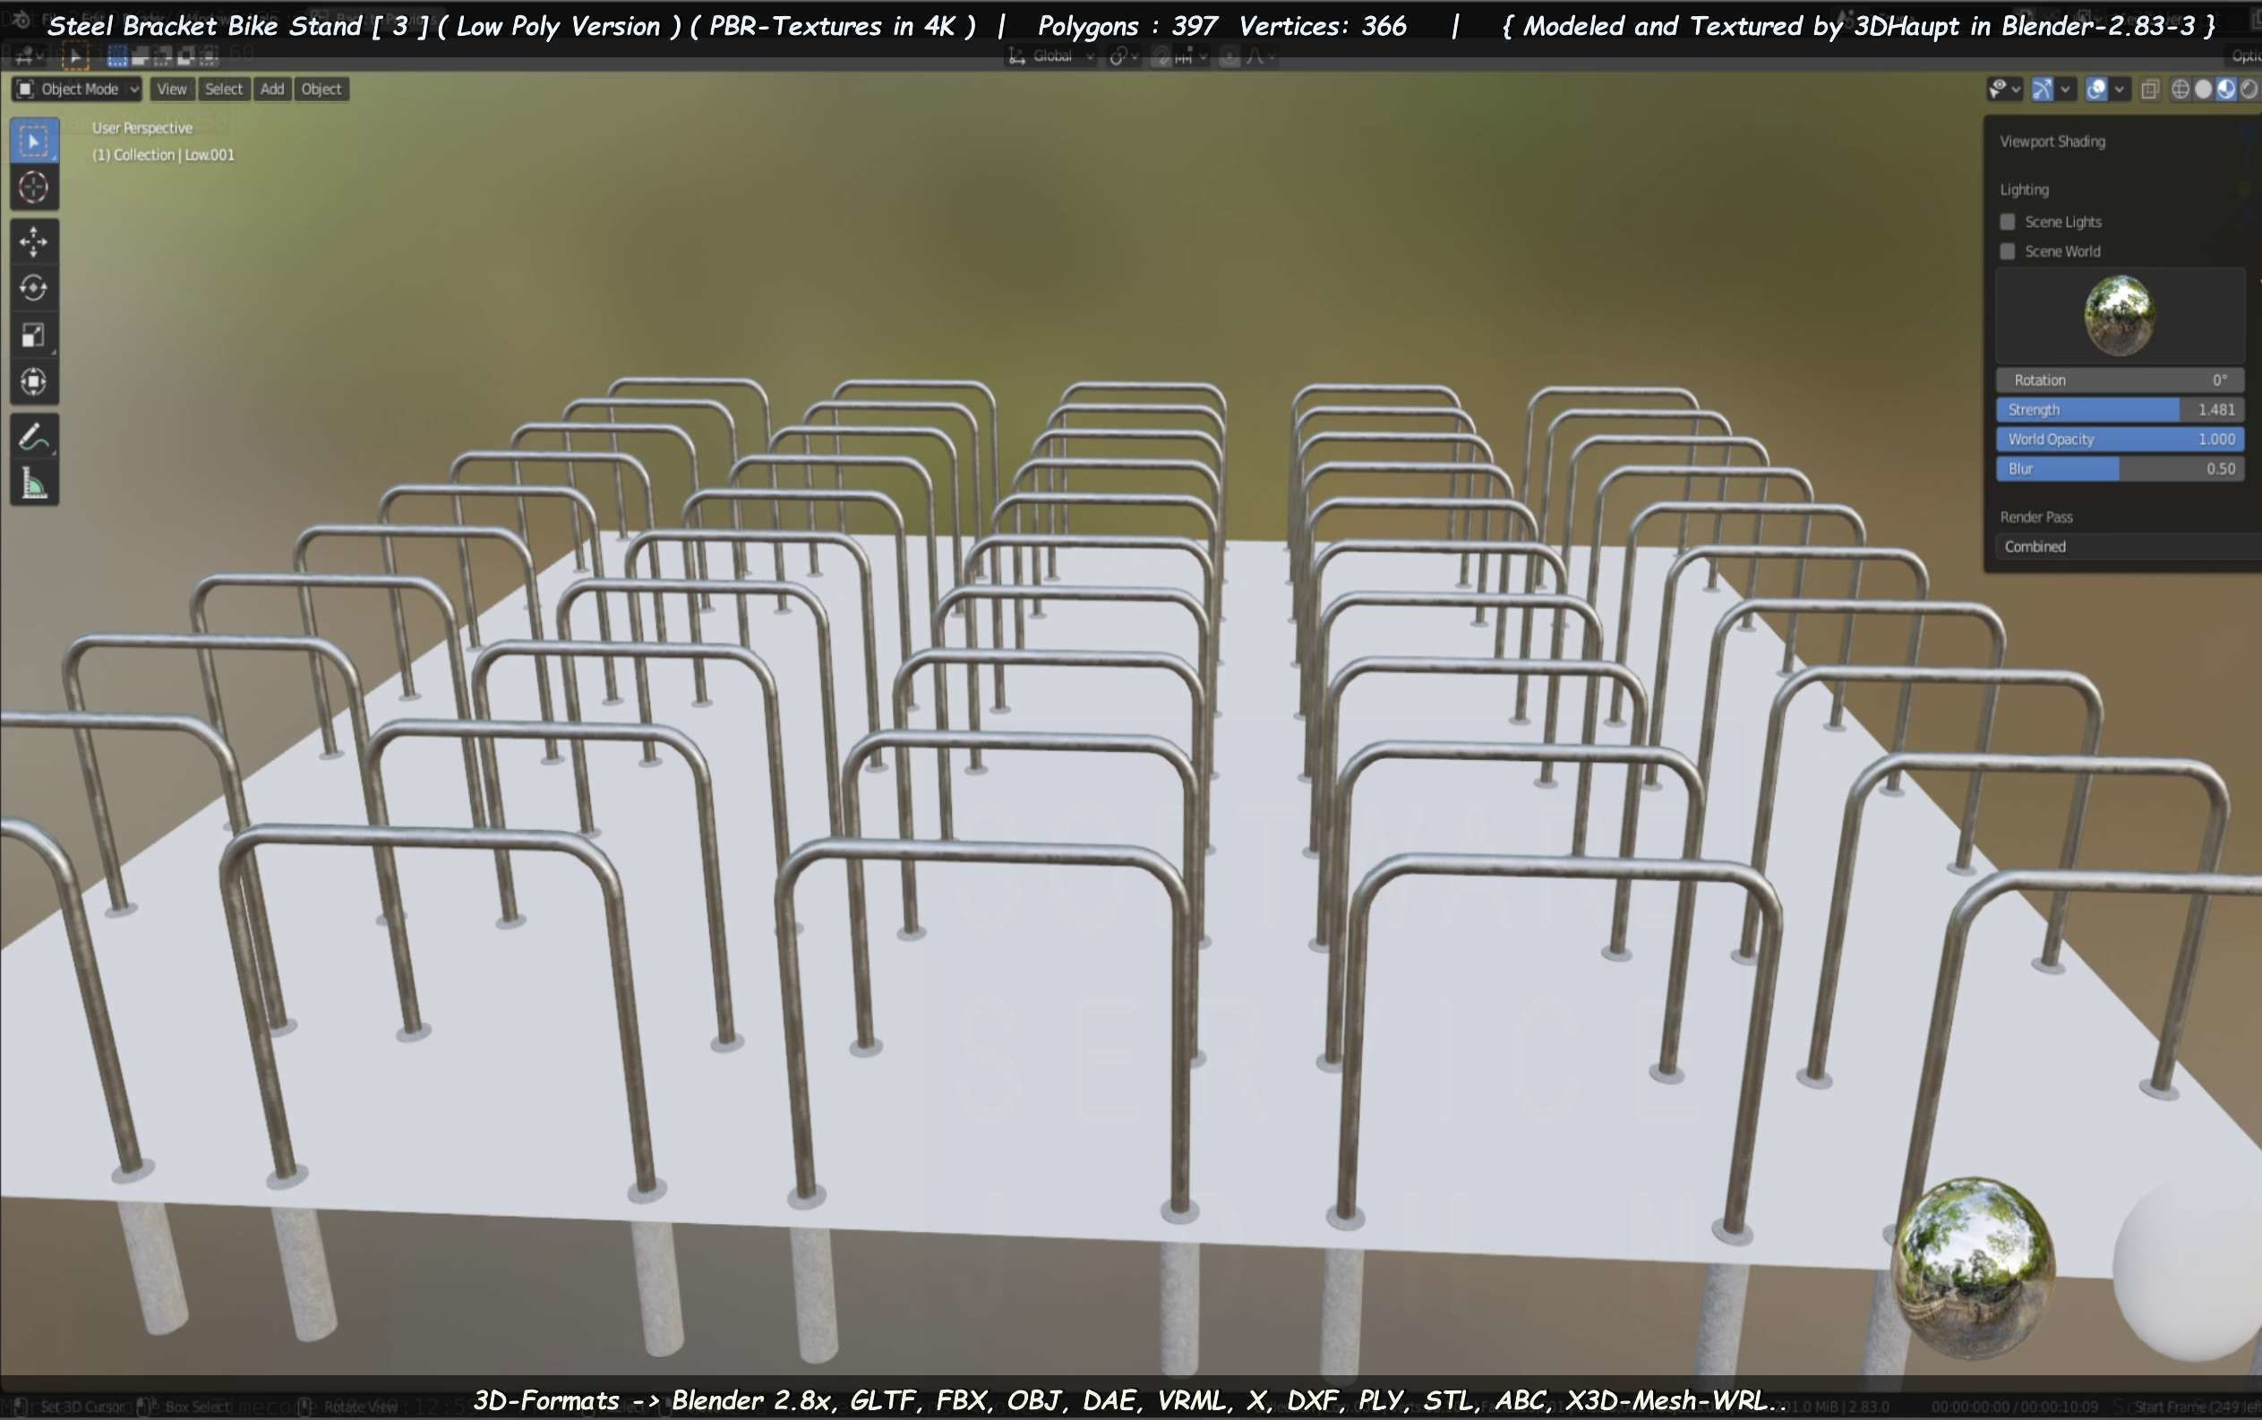This screenshot has height=1420, width=2262.
Task: Activate the Annotate pencil tool
Action: (34, 437)
